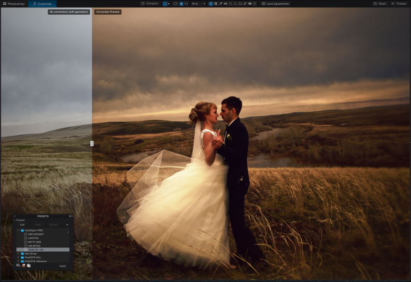The image size is (411, 282).
Task: Click the import preset icon
Action: tap(28, 265)
